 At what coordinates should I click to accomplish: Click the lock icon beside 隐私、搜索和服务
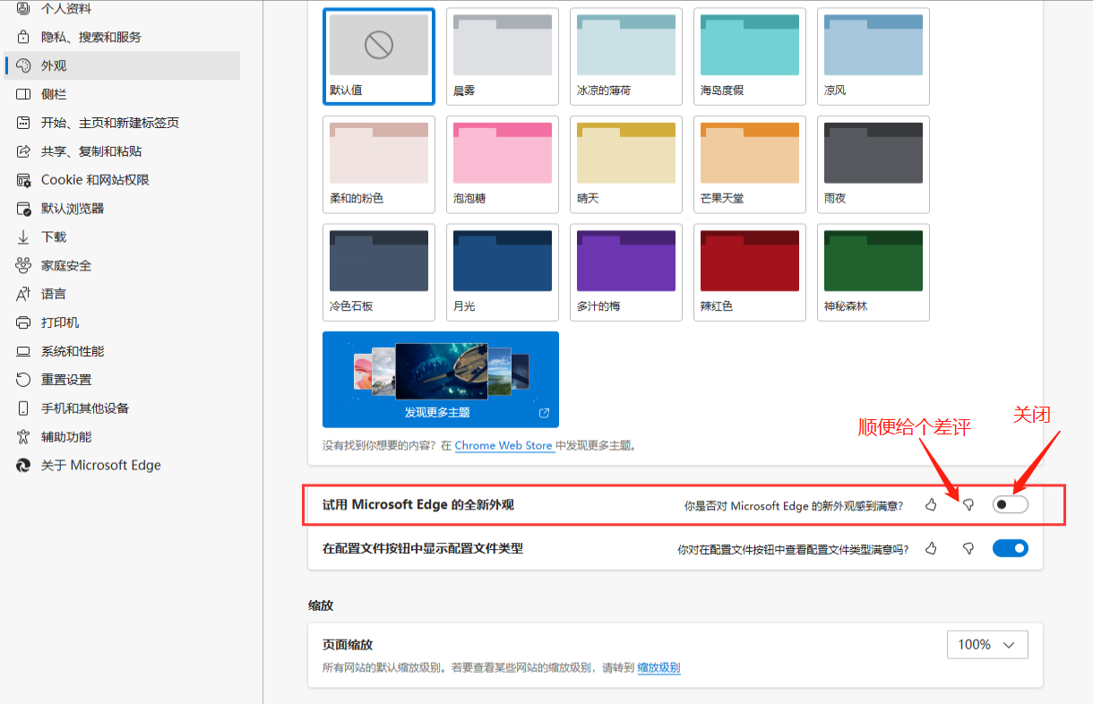tap(23, 37)
